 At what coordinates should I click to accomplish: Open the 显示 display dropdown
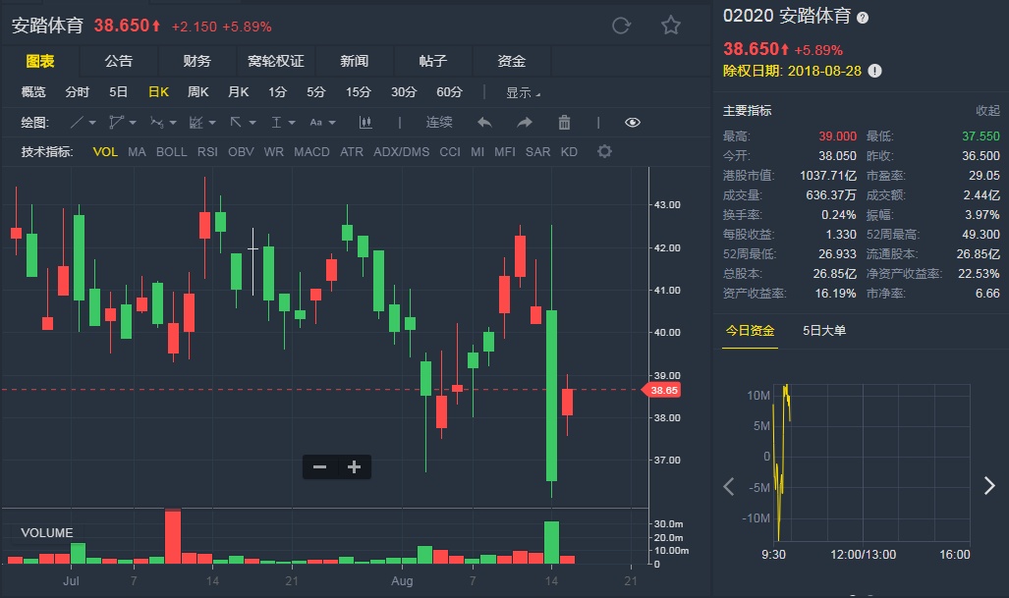point(523,92)
